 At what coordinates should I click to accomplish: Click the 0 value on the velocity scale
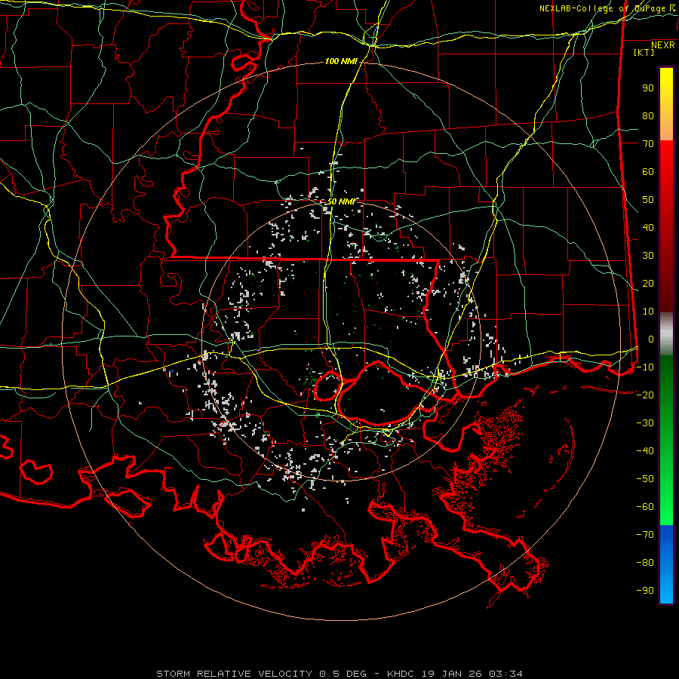point(651,339)
